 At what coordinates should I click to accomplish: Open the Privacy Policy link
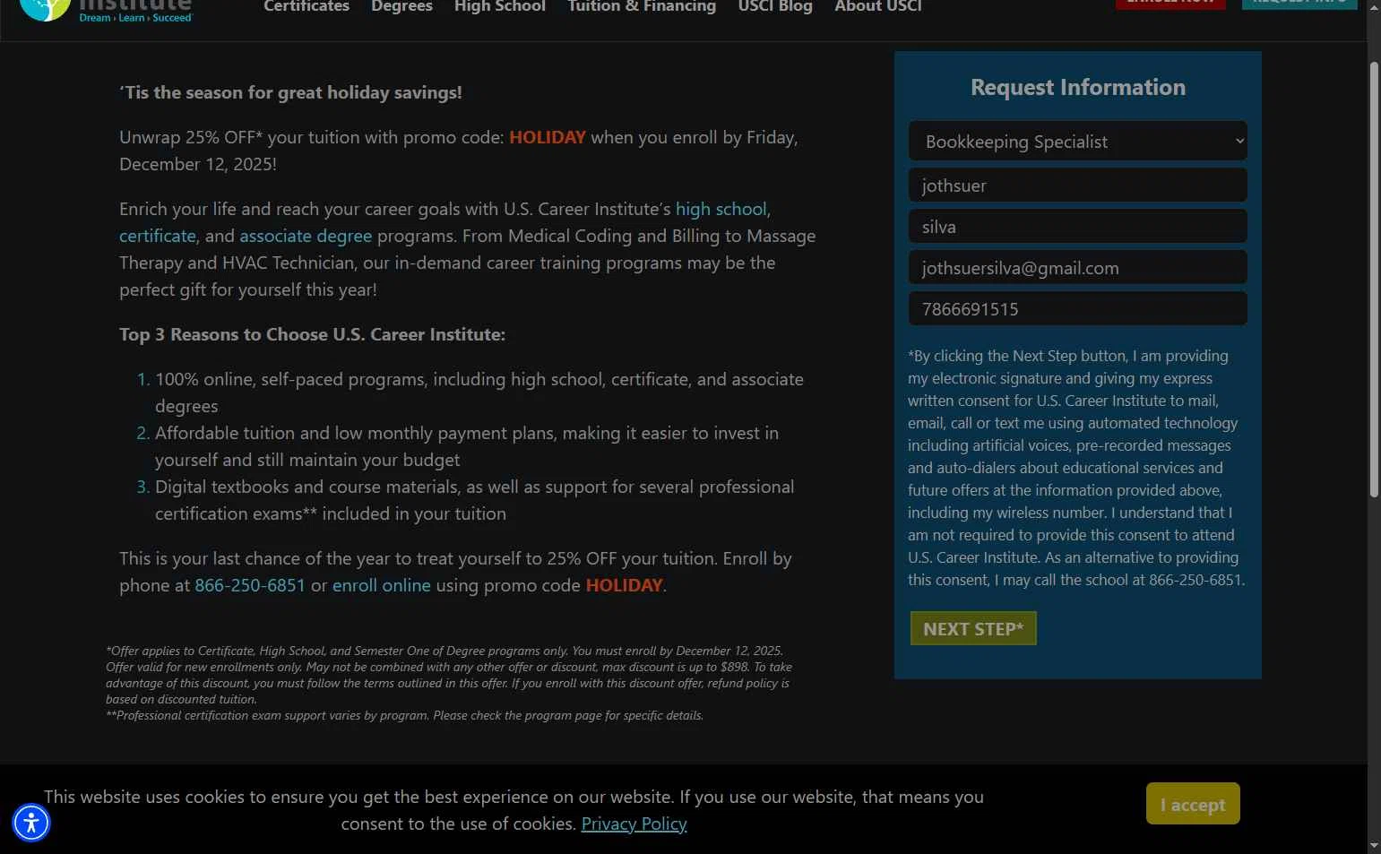[x=634, y=824]
